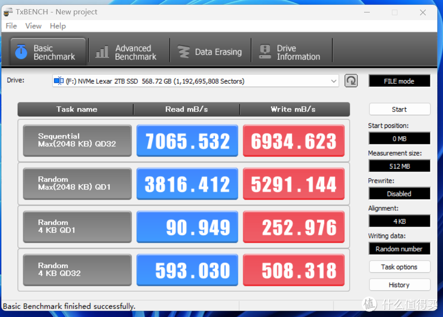This screenshot has height=317, width=443.
Task: Click the Advanced Benchmark bar chart icon
Action: [102, 52]
